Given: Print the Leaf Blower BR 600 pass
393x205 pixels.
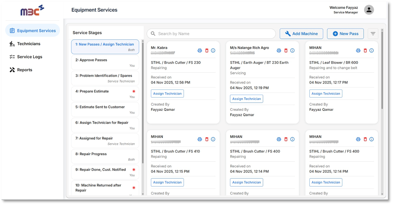Looking at the screenshot, I should point(358,51).
